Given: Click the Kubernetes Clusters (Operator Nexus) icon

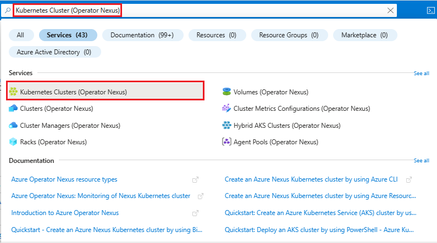Looking at the screenshot, I should [14, 92].
